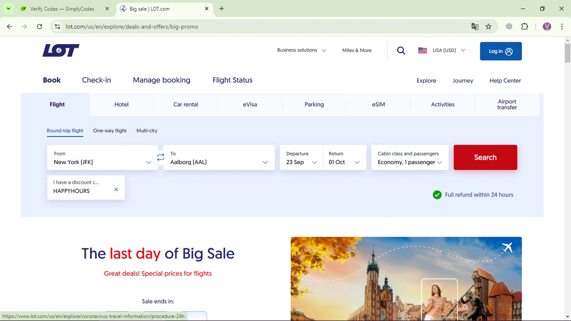Screen dimensions: 571x321
Task: Open Flight Status menu
Action: pyautogui.click(x=233, y=80)
